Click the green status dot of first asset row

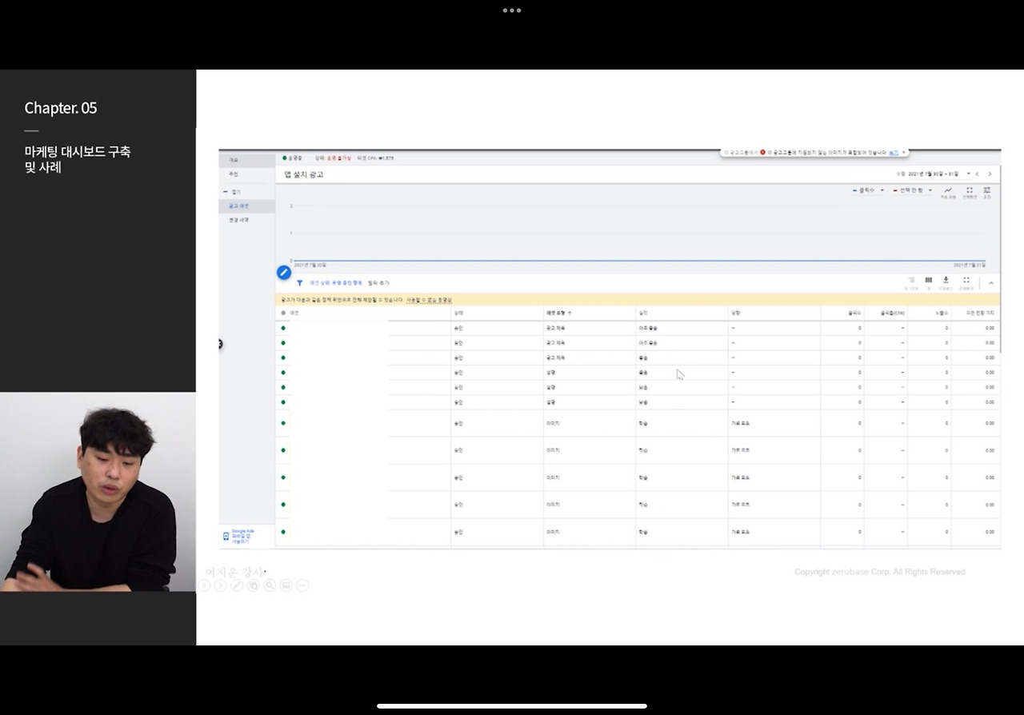[283, 328]
